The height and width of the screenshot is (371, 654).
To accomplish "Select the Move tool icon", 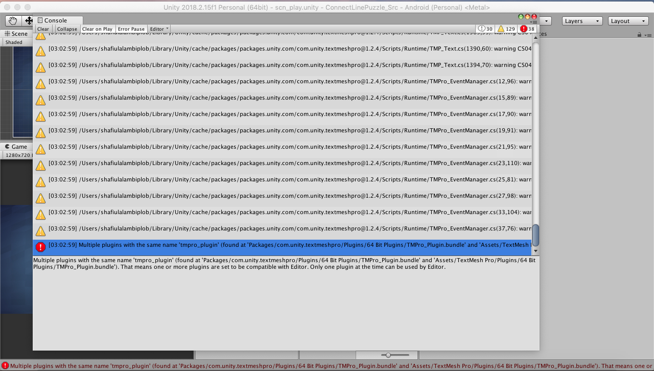I will (x=29, y=20).
